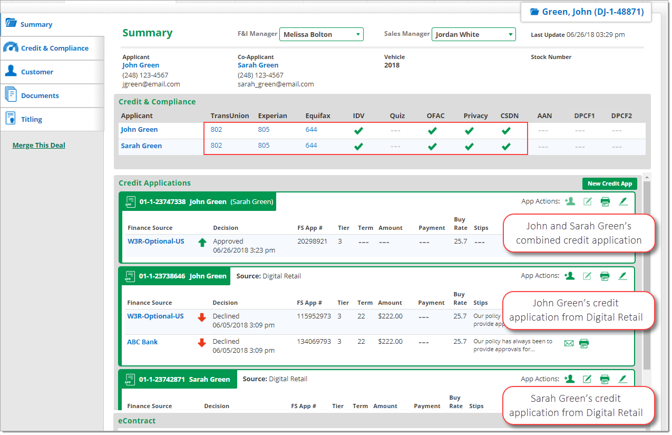Click Sarah Green's OFAC checkmark
The image size is (672, 435).
[432, 147]
